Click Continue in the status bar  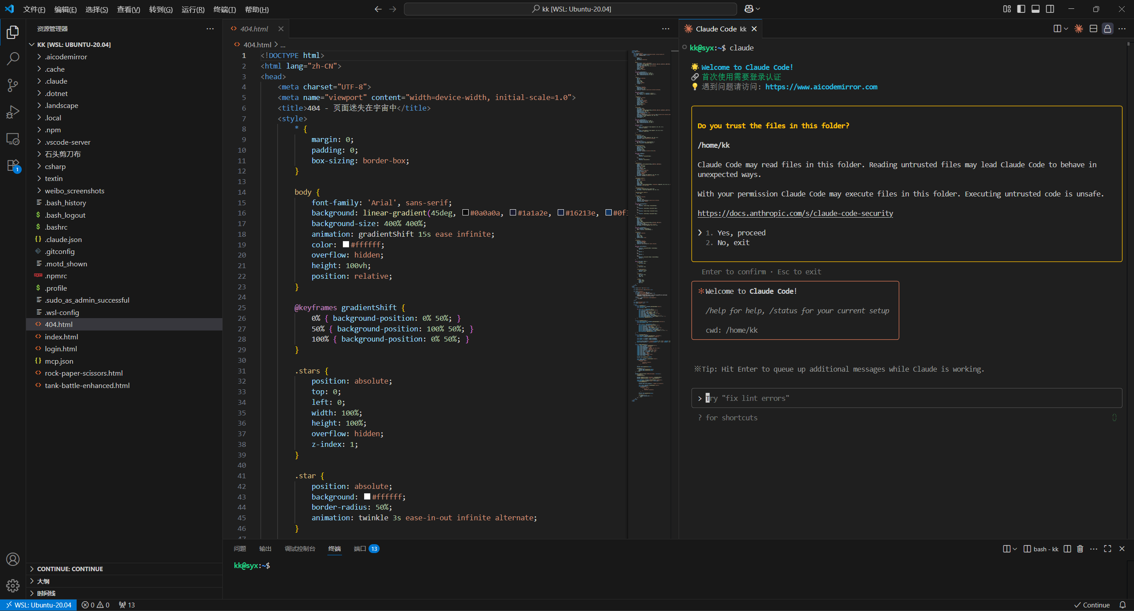(x=1092, y=605)
